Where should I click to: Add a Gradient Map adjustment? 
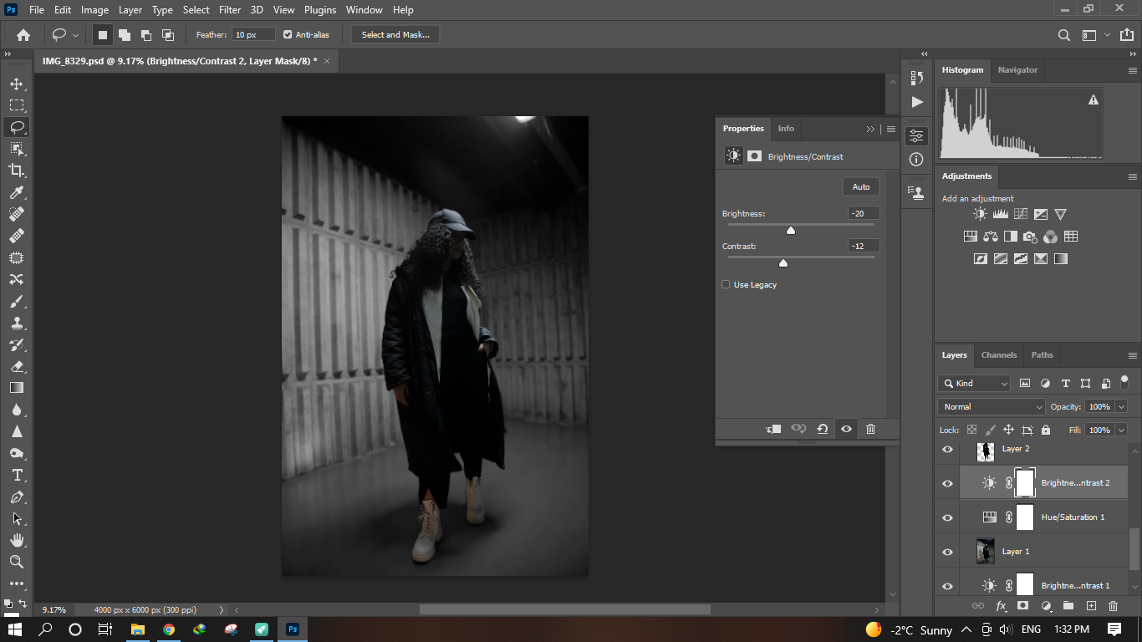(x=1061, y=259)
